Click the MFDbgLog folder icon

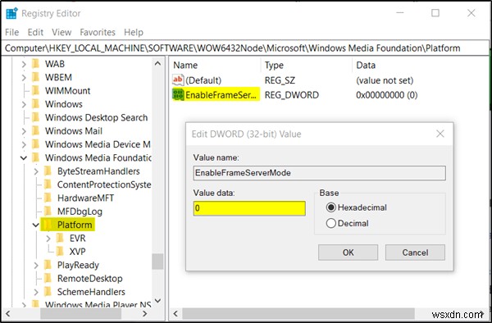(48, 212)
